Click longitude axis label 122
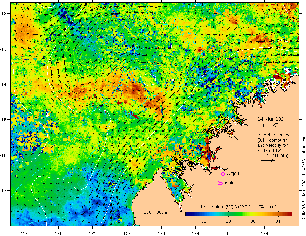This screenshot has width=306, height=236. click(127, 233)
